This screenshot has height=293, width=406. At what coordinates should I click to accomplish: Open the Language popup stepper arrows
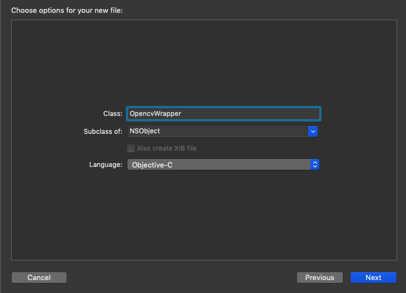(315, 165)
